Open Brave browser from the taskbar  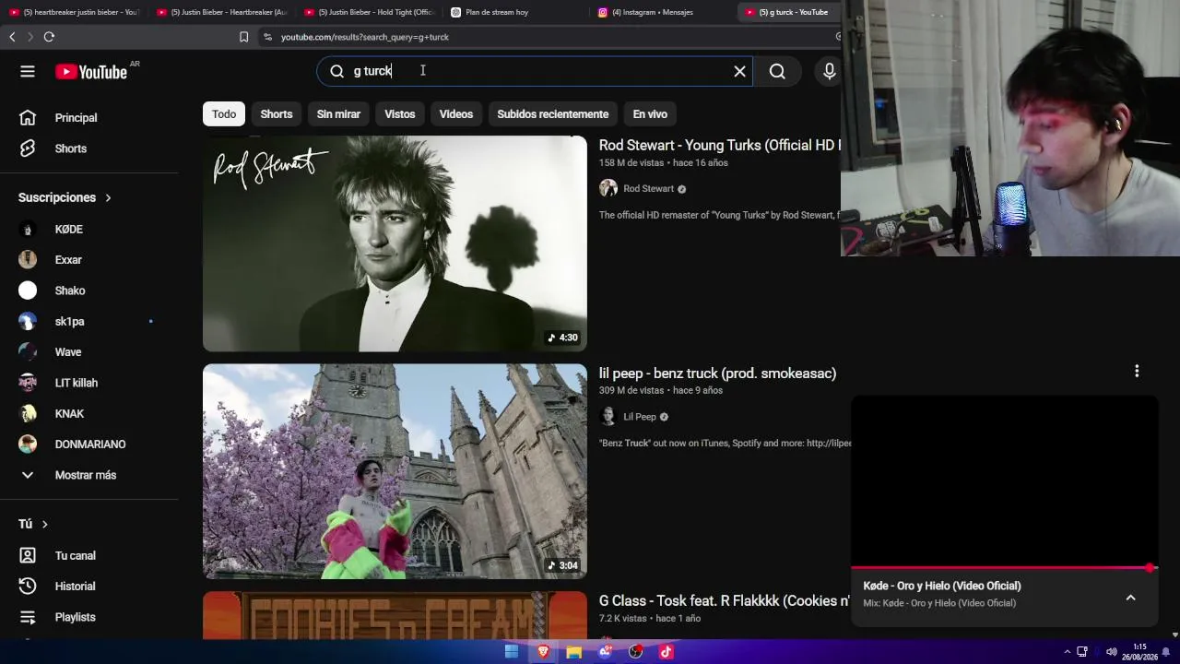(543, 652)
